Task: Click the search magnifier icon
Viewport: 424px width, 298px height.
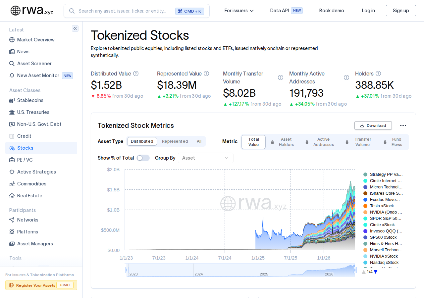Action: pos(72,11)
